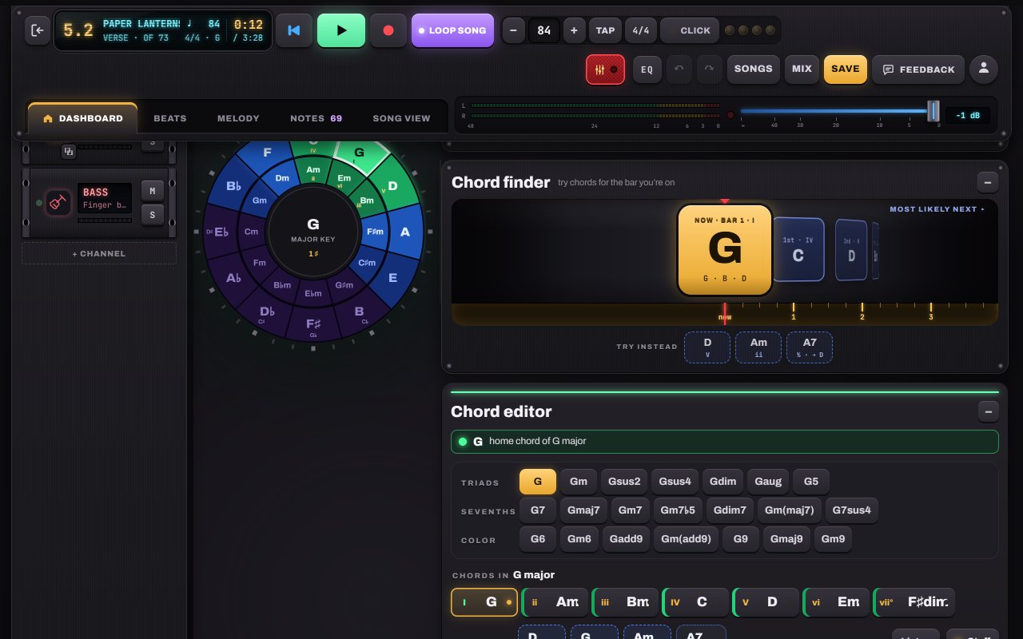Try the A7 chord instead
The height and width of the screenshot is (639, 1023).
click(x=810, y=347)
